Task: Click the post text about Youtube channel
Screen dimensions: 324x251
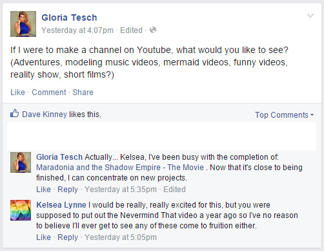Action: (149, 62)
